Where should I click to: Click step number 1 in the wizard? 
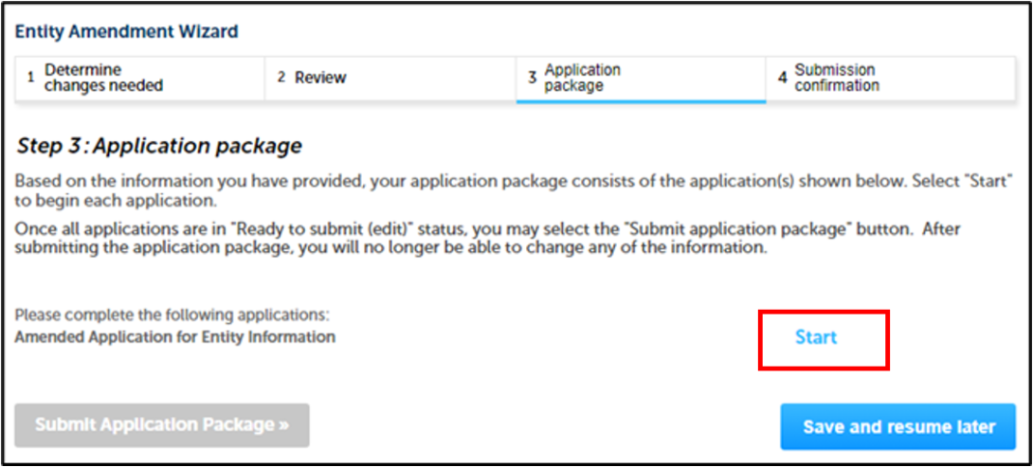[31, 78]
